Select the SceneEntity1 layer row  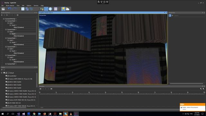click(13, 76)
